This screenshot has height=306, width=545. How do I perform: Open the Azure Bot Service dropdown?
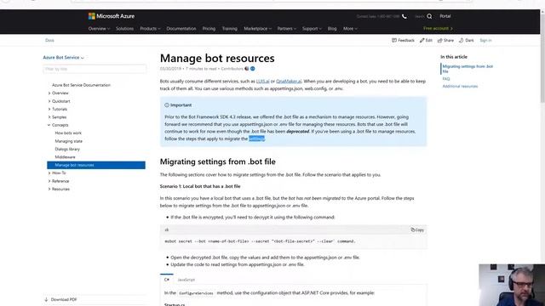[x=63, y=57]
